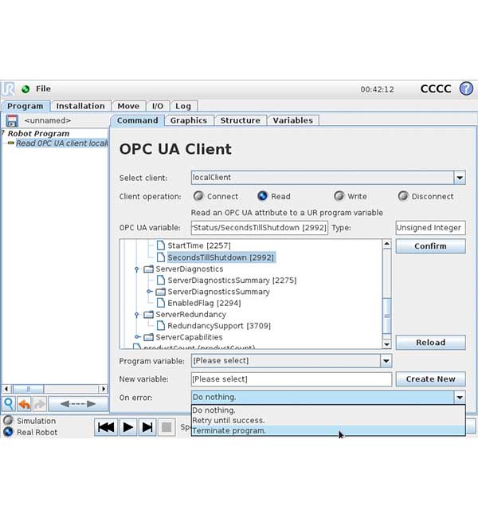478x518 pixels.
Task: Click the tree scrollbar up arrow
Action: coord(387,244)
